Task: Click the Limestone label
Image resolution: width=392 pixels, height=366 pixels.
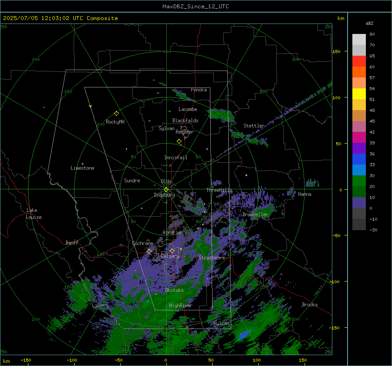Action: tap(82, 168)
